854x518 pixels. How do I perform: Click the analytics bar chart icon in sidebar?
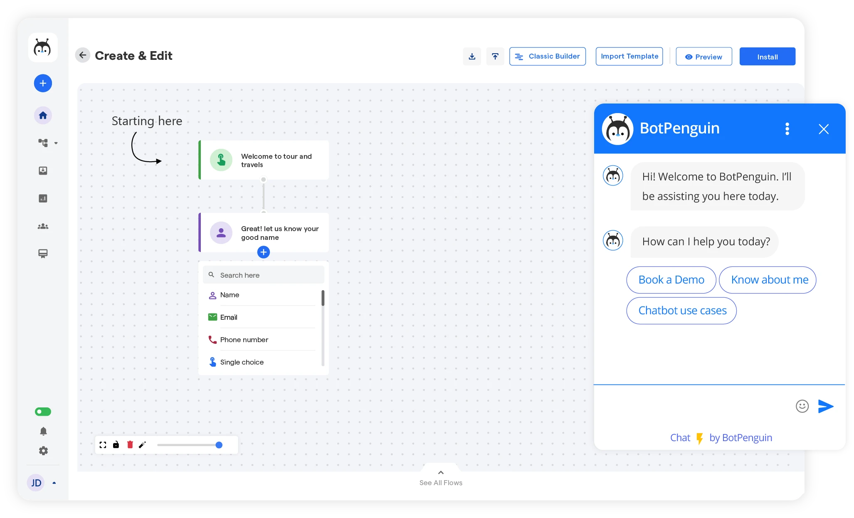coord(43,198)
